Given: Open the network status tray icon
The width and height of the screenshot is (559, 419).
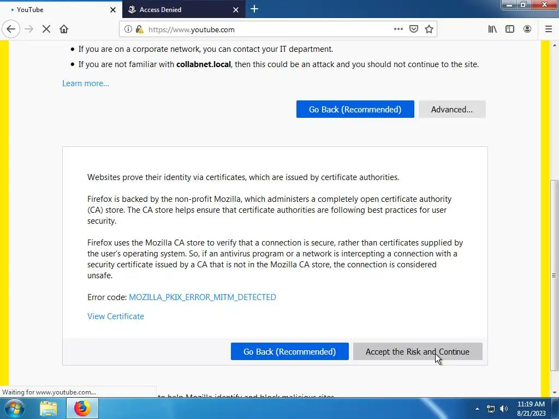Looking at the screenshot, I should tap(491, 409).
